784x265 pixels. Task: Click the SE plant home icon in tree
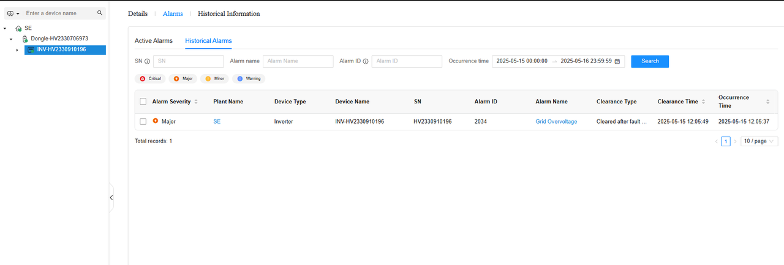tap(18, 28)
